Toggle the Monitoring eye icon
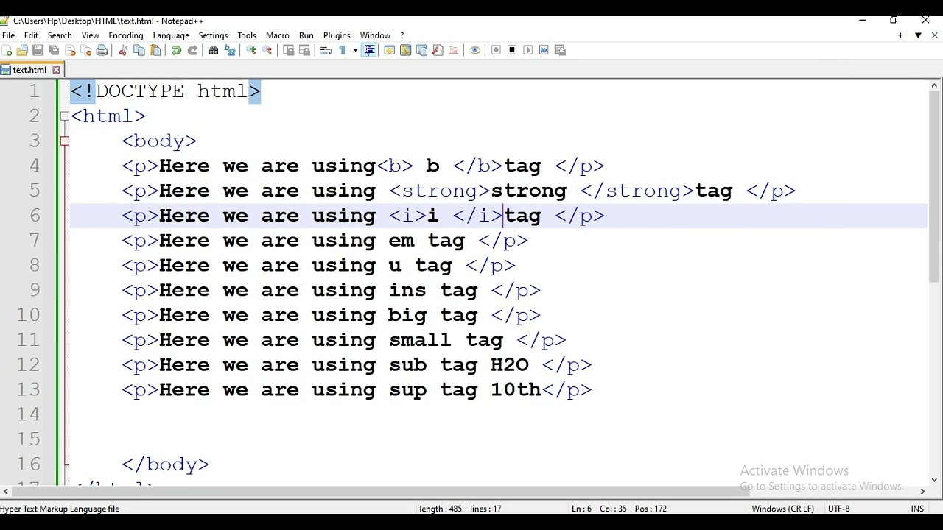This screenshot has width=943, height=530. pos(475,50)
